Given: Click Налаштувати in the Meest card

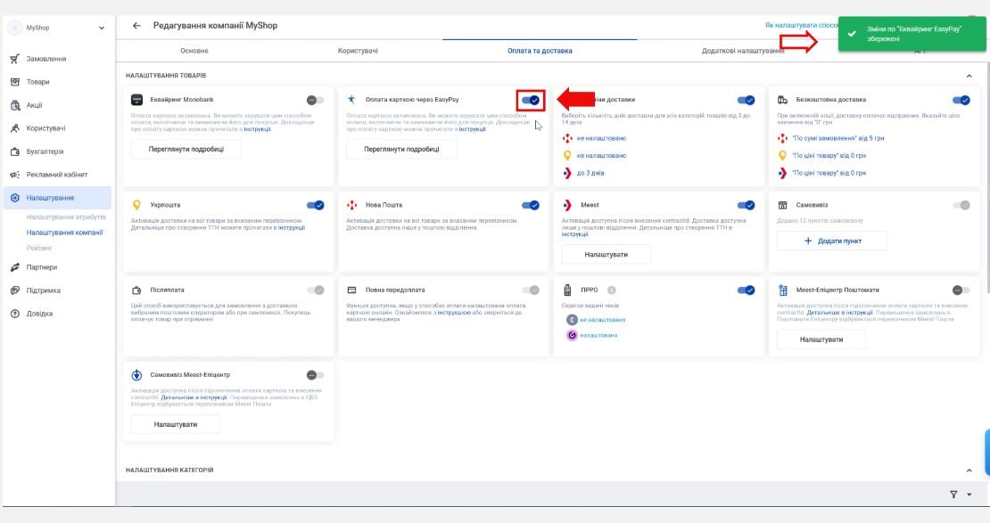Looking at the screenshot, I should pyautogui.click(x=606, y=254).
